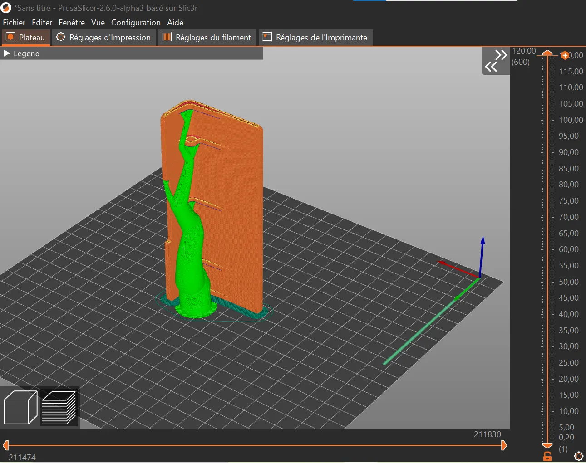Click the vertical layer slider bottom thumb
Screen dimensions: 586x463
click(547, 446)
